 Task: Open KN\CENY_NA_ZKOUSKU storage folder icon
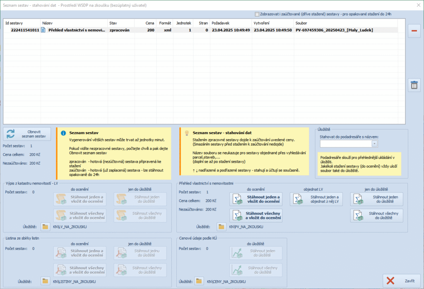(x=199, y=282)
